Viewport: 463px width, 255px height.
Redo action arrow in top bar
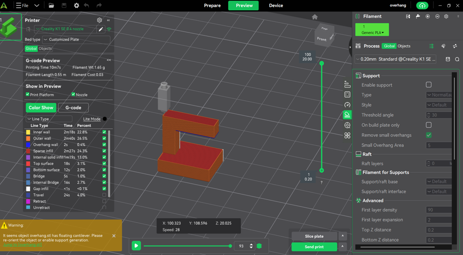(99, 5)
